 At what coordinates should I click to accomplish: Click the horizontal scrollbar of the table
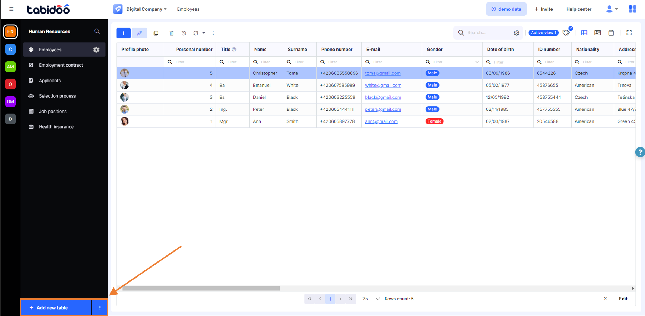tap(201, 289)
